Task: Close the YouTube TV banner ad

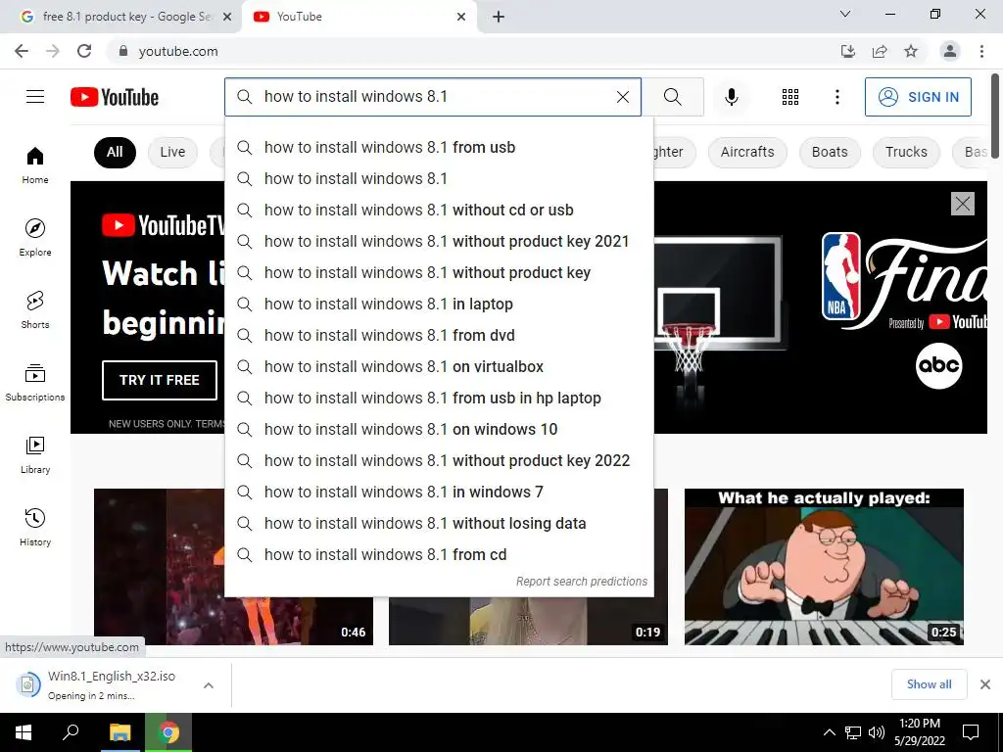Action: pos(963,204)
